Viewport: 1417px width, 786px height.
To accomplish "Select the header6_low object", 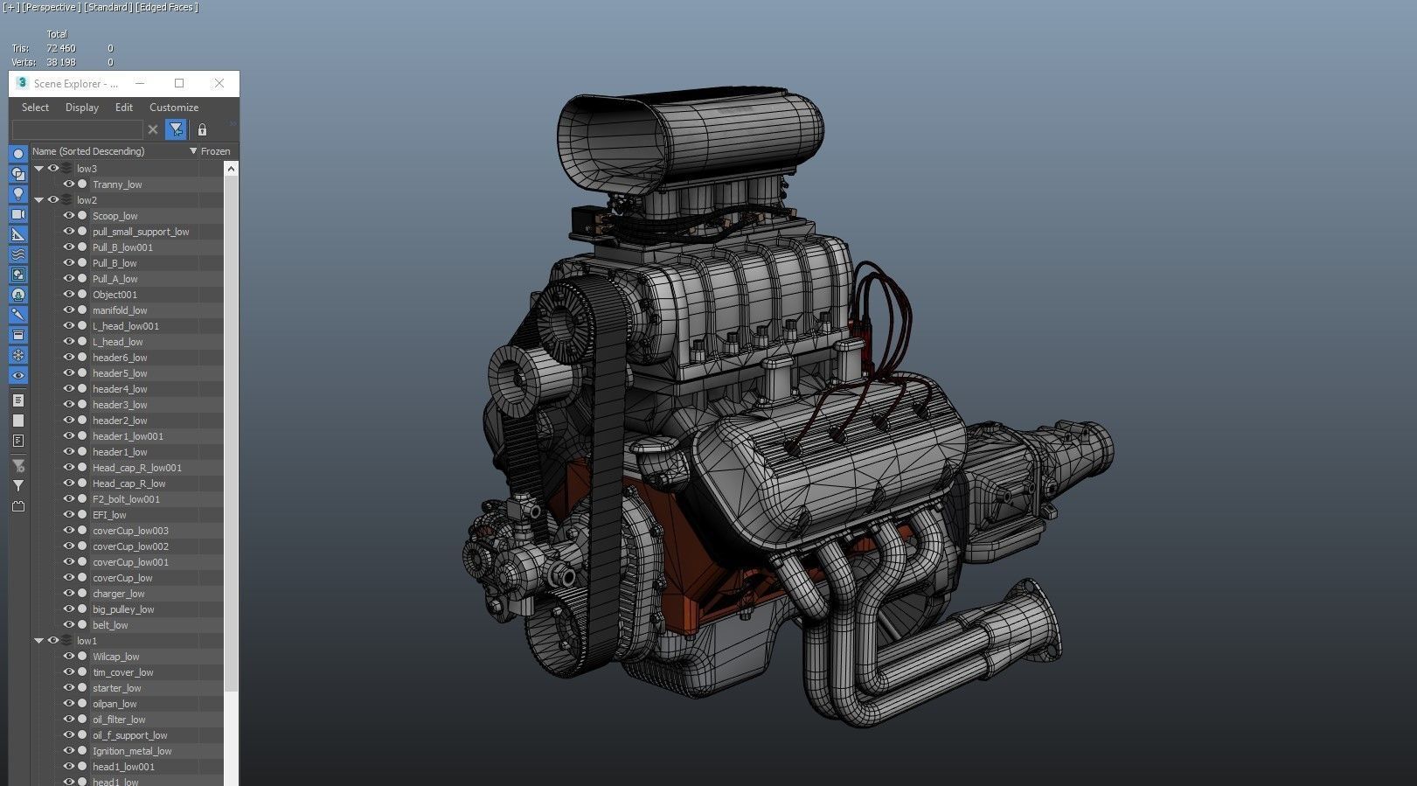I will pyautogui.click(x=120, y=358).
